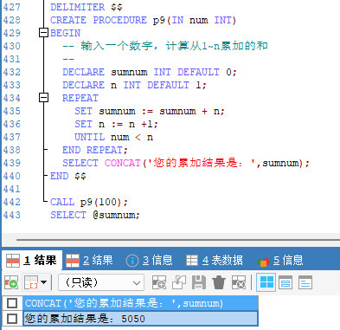Click the delete selected rows trash icon

click(219, 282)
